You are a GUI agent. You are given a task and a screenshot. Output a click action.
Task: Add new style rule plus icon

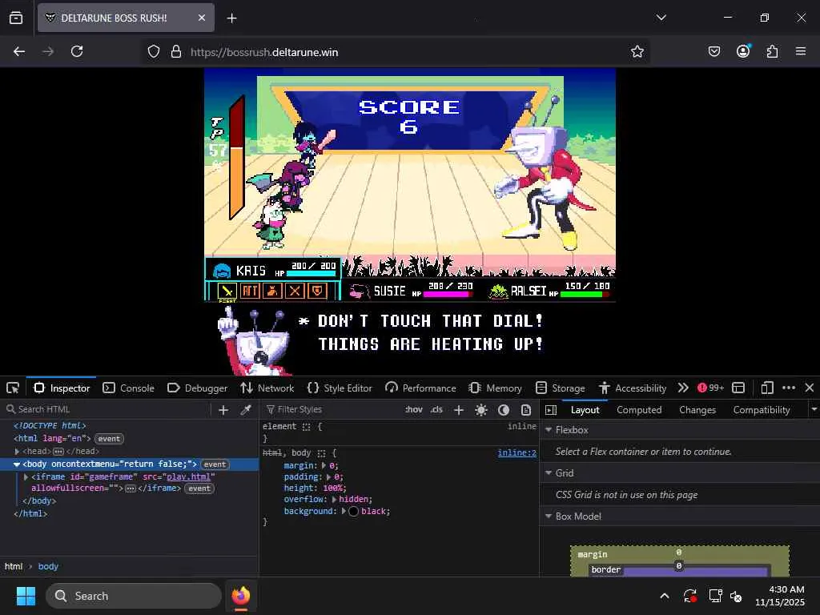pos(459,410)
